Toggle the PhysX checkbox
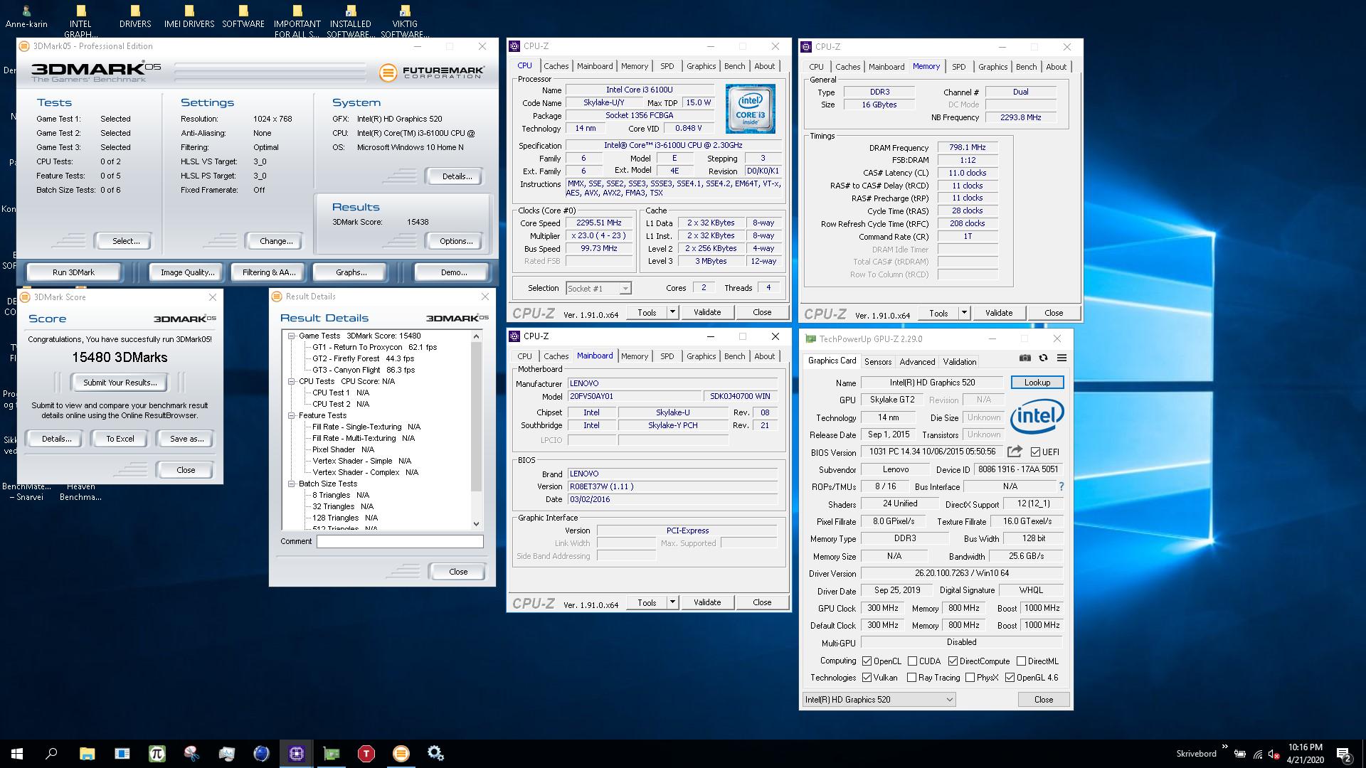 [970, 678]
